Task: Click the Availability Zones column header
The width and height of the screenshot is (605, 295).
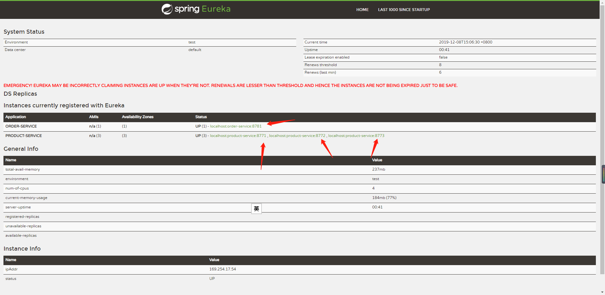Action: [138, 117]
